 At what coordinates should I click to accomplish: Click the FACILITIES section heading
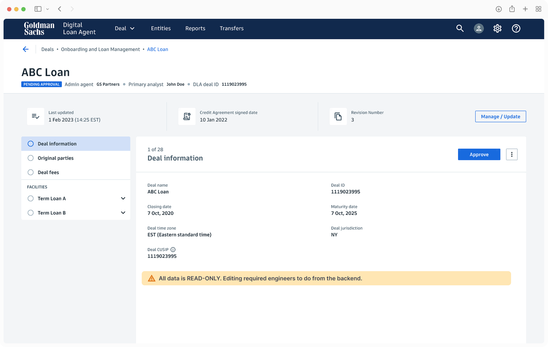(x=37, y=187)
